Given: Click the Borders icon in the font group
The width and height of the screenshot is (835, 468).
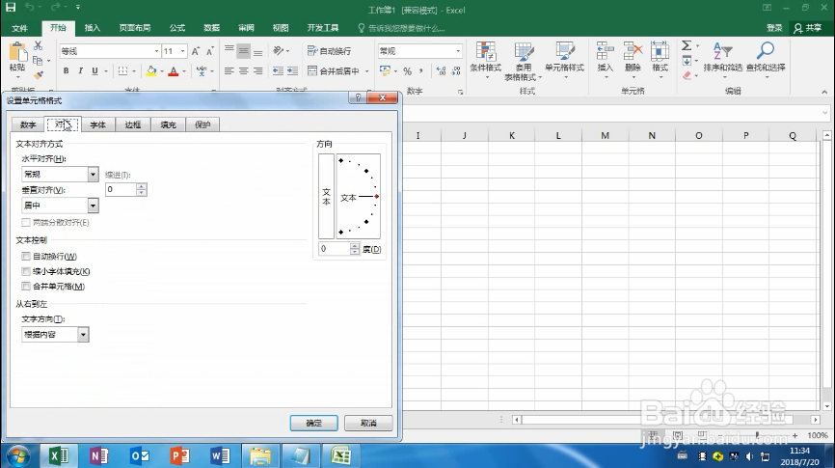Looking at the screenshot, I should coord(122,70).
